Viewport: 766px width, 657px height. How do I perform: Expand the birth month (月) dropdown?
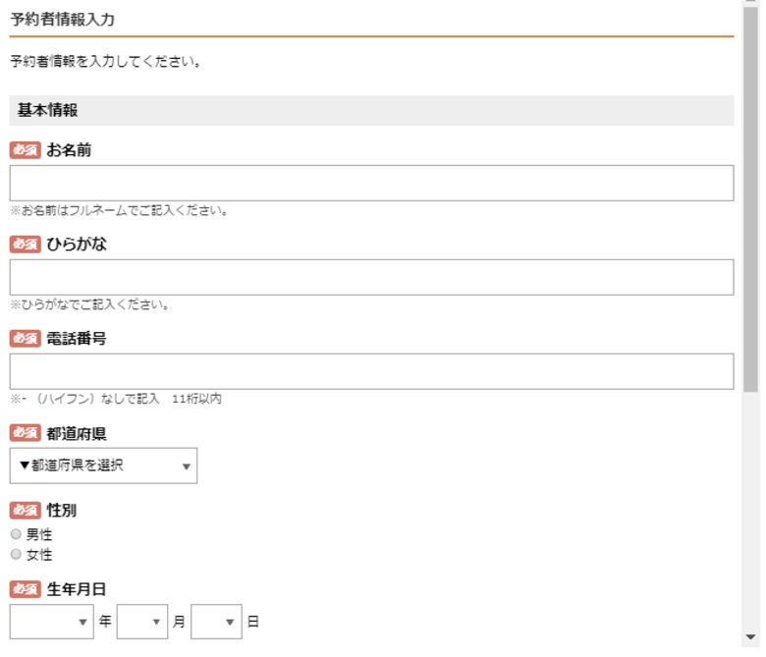[141, 622]
